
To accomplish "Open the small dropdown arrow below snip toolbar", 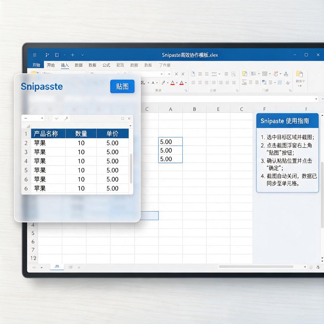I will click(130, 126).
